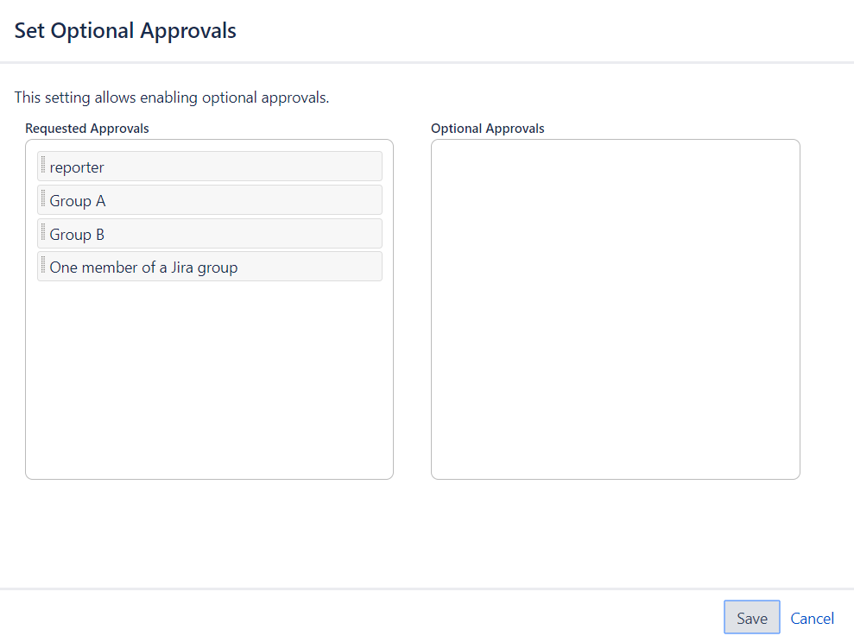Click the optional approvals description text
This screenshot has width=854, height=642.
172,98
